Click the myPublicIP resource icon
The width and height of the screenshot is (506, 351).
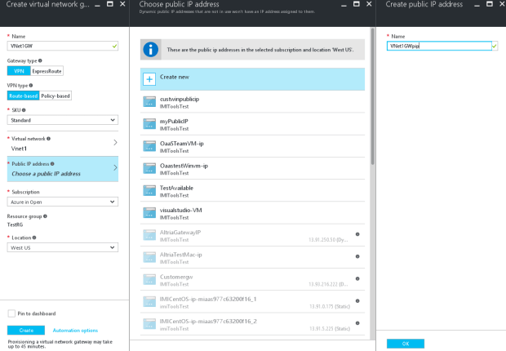tap(149, 124)
